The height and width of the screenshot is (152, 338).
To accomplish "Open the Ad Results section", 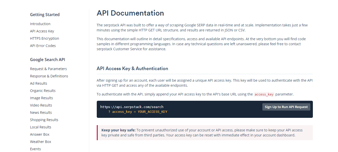I will pyautogui.click(x=38, y=83).
